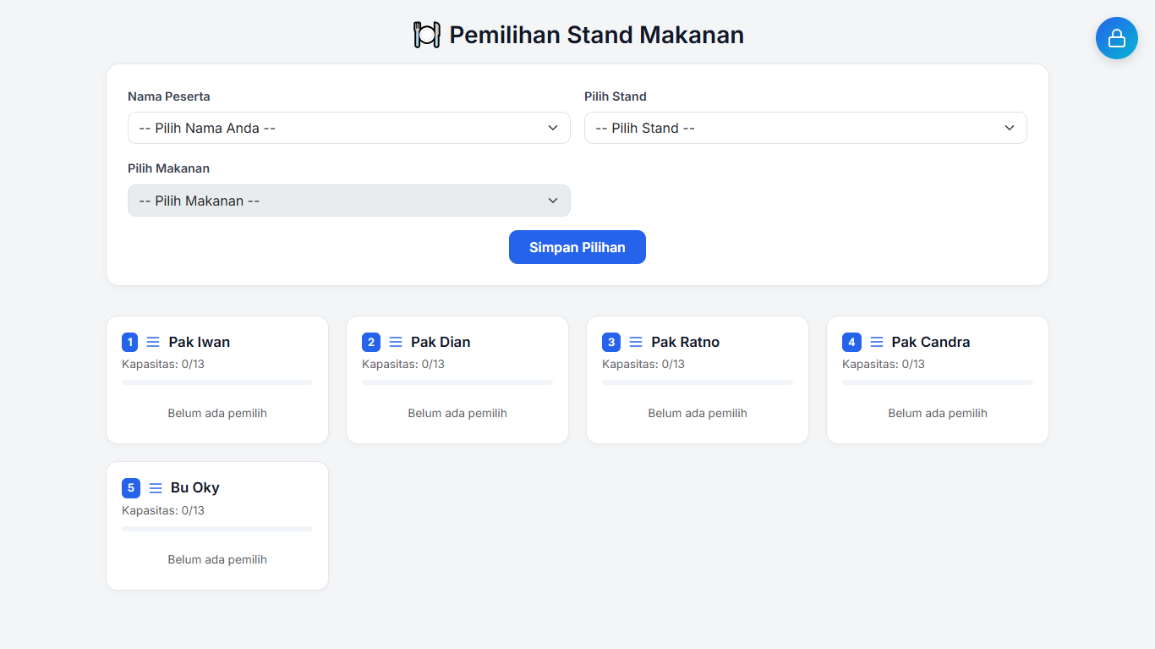Screen dimensions: 1155x649
Task: Click the list icon on Bu Oky's card
Action: tap(155, 487)
